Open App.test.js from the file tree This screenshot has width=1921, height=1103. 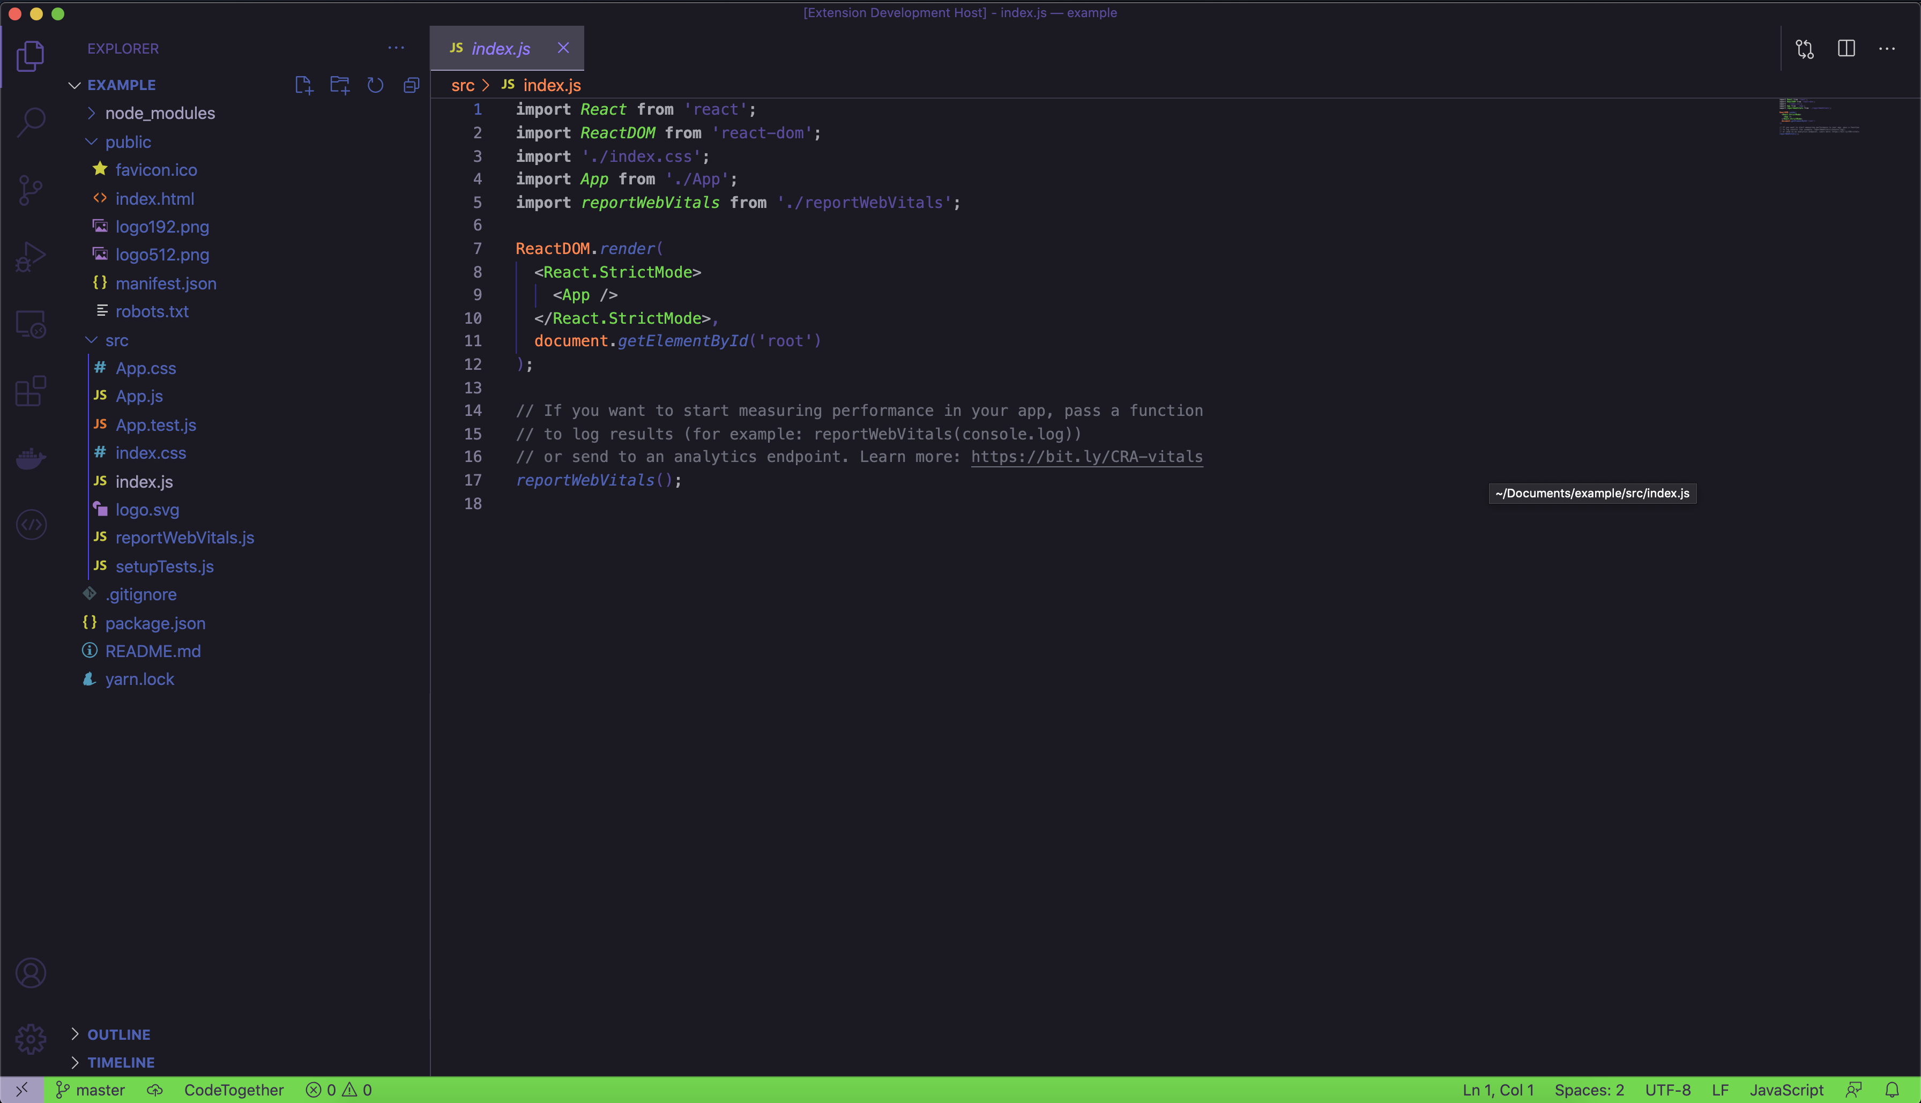[155, 425]
